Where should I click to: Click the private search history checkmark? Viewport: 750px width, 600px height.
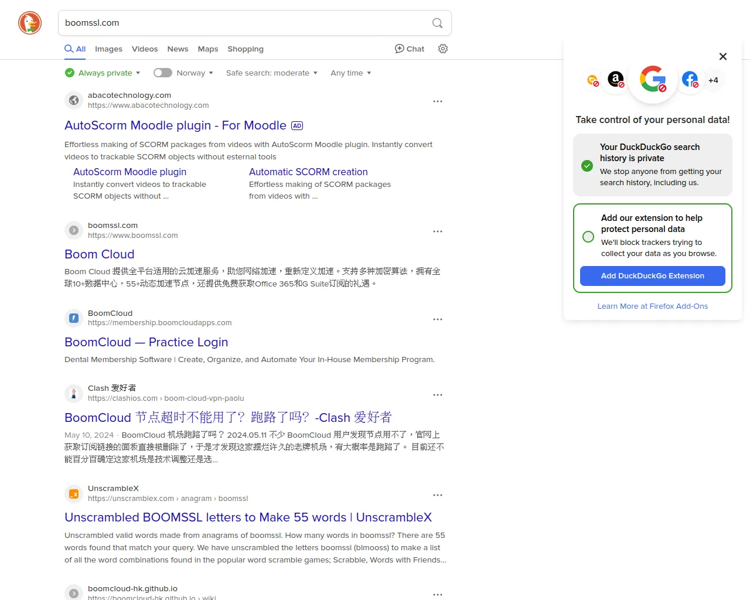(587, 166)
